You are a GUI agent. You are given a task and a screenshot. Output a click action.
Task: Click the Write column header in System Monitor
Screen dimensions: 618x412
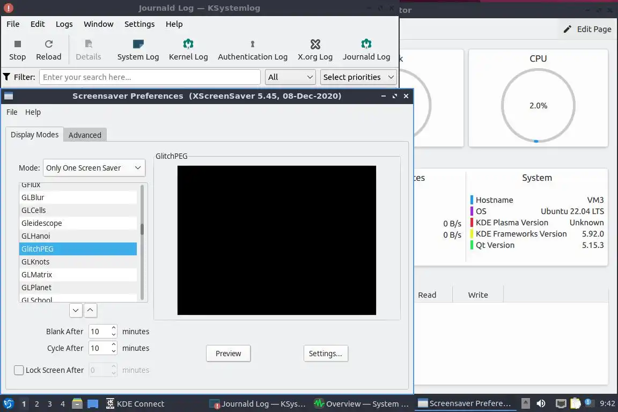(477, 295)
